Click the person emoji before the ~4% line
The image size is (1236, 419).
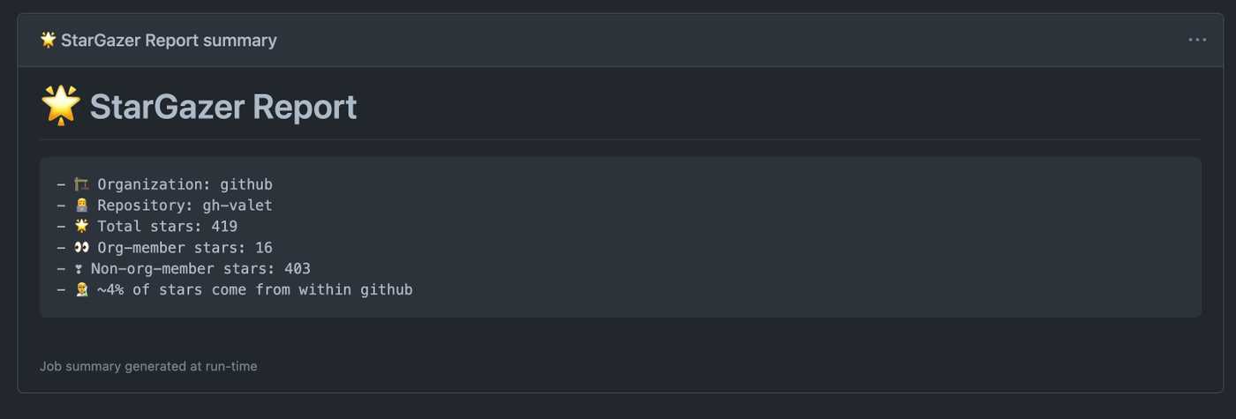(82, 290)
